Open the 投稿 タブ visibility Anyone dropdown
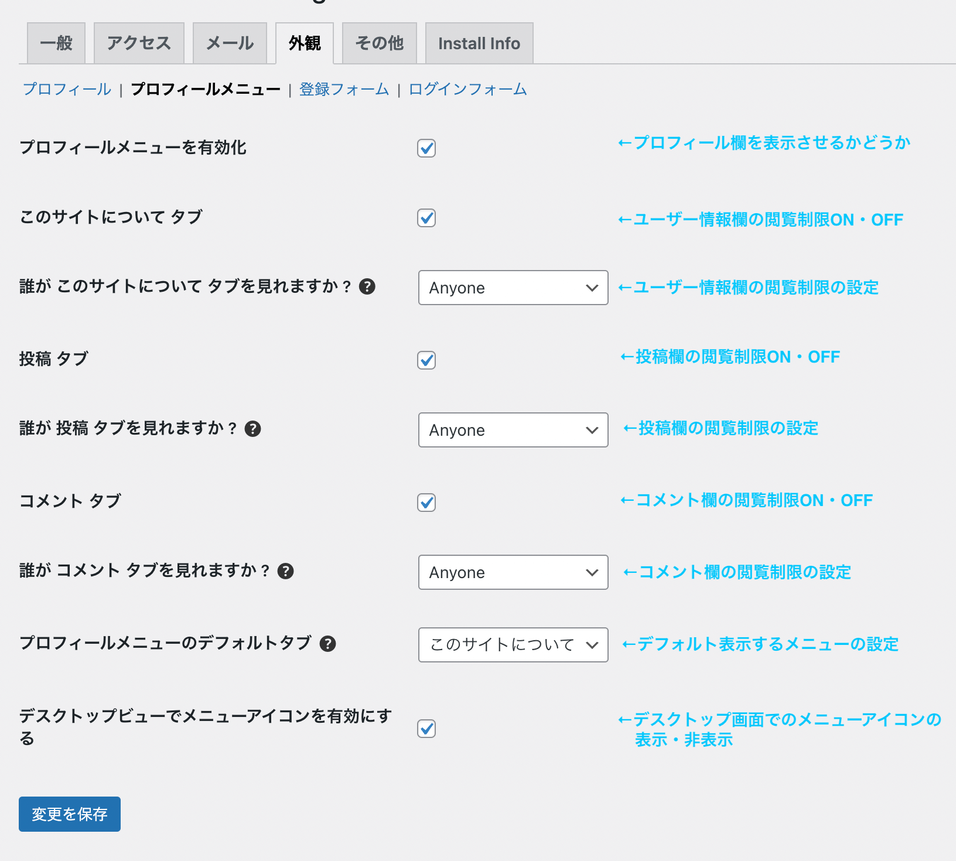The image size is (956, 861). click(x=513, y=430)
